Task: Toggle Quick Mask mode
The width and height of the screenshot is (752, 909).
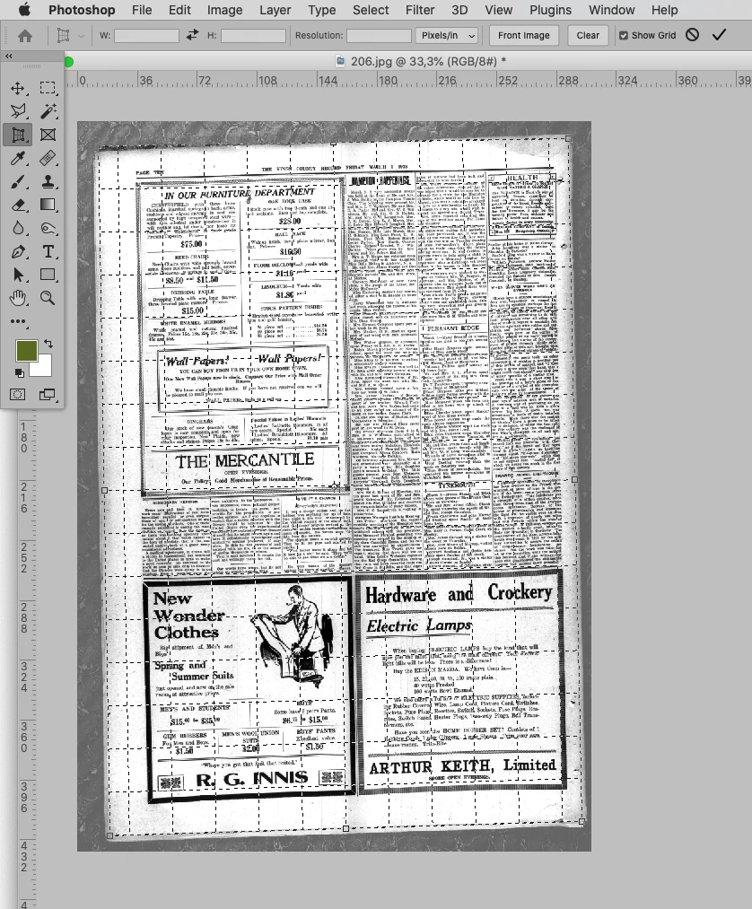Action: (x=17, y=395)
